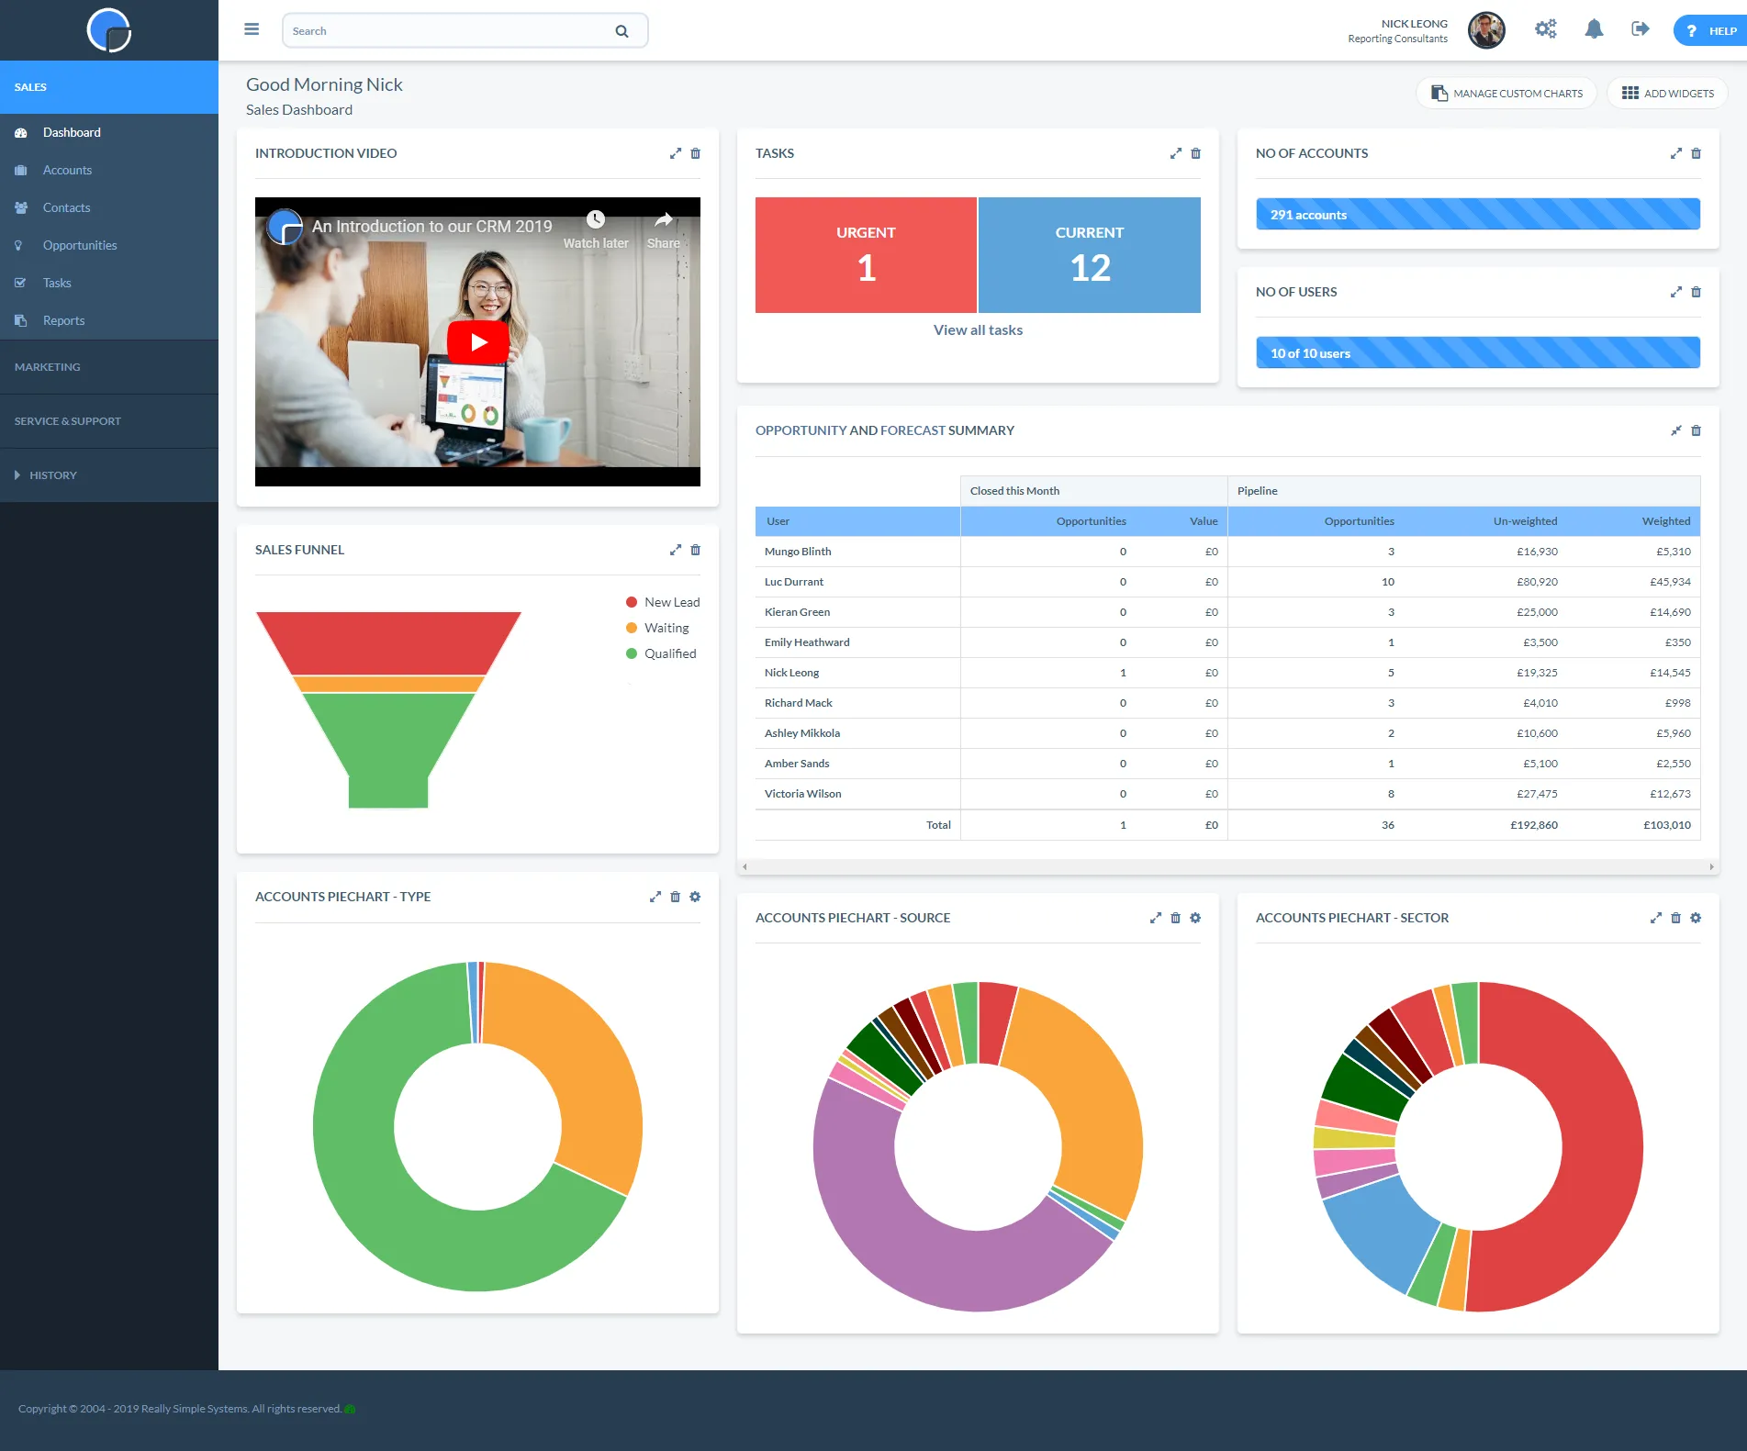Click the search magnifier icon

point(622,31)
